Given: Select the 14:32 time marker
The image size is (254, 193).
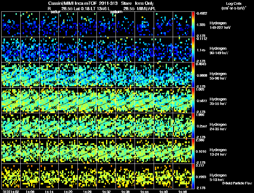Looking at the screenshot, I should (106, 191).
